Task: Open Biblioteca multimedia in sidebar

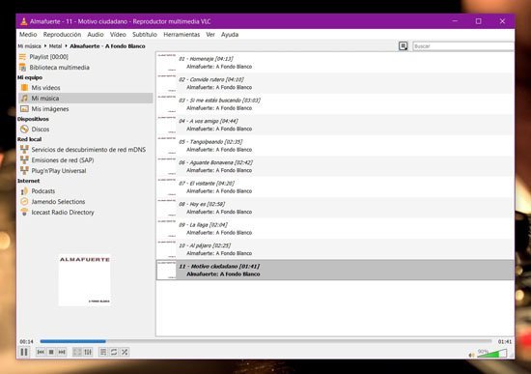Action: coord(54,67)
